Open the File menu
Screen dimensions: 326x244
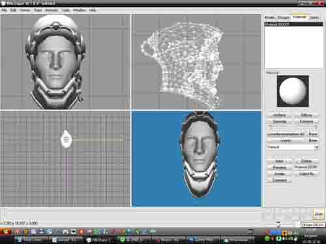(x=4, y=10)
